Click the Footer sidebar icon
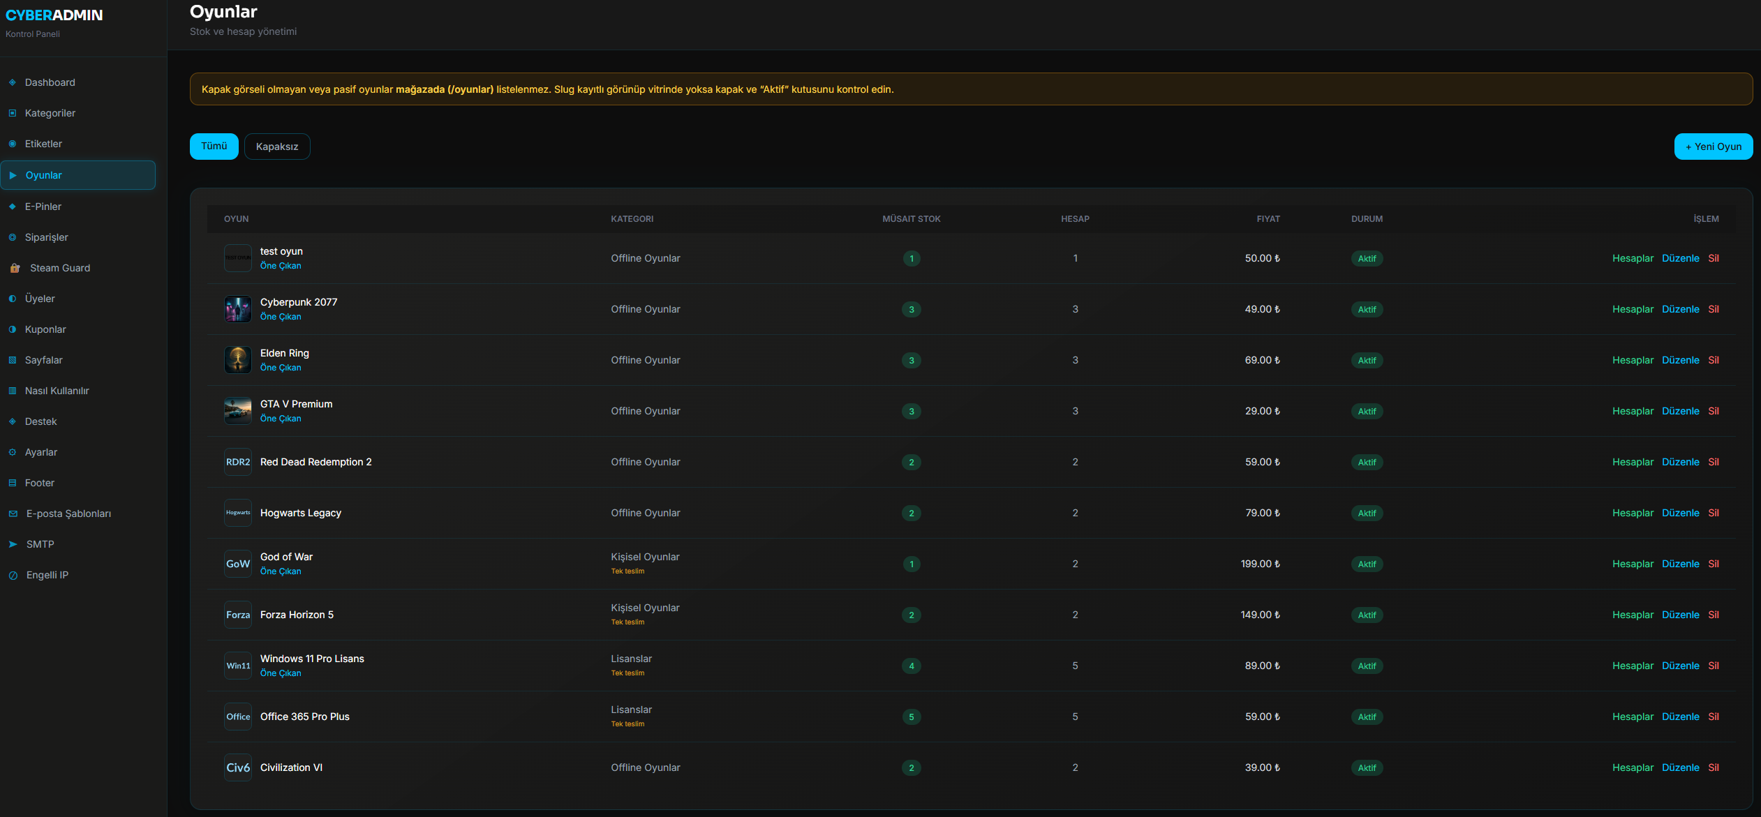Viewport: 1761px width, 817px height. [x=13, y=483]
